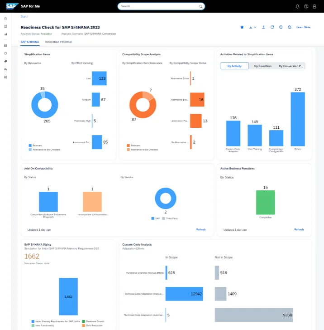The width and height of the screenshot is (324, 330).
Task: Go to Home in the sidebar
Action: tap(6, 18)
